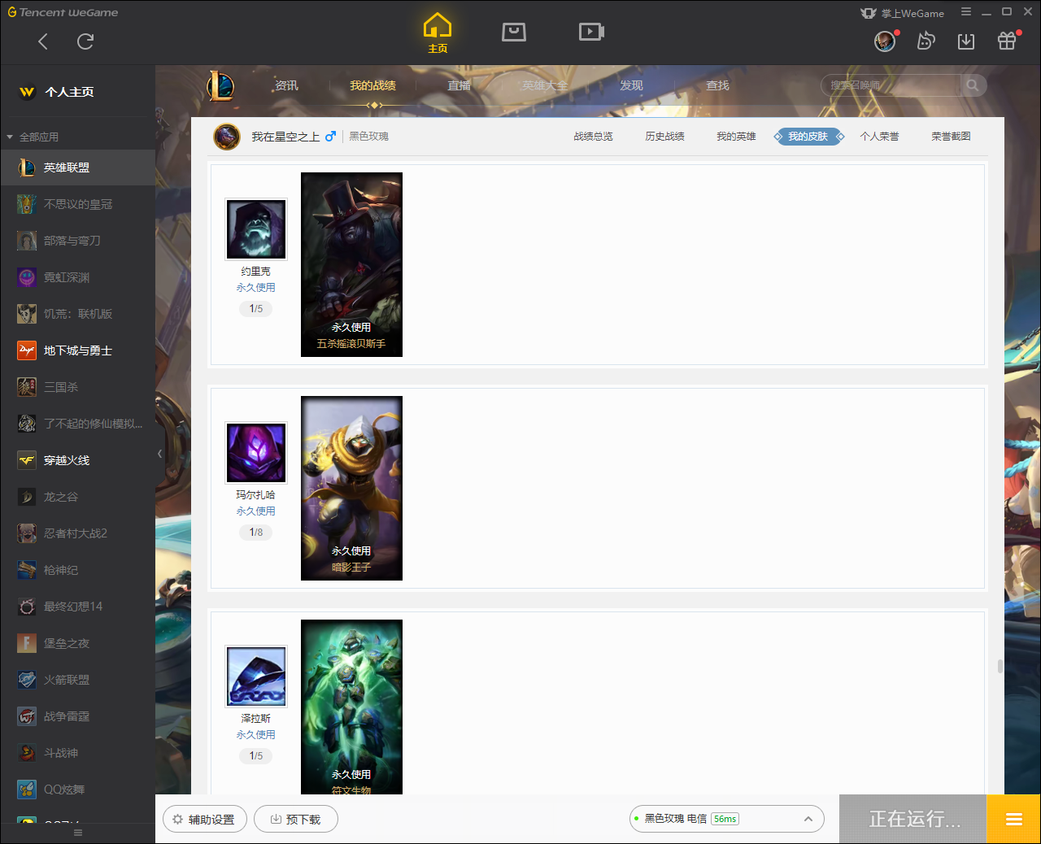Open the 龙之谷 game entry
1041x844 pixels.
pyautogui.click(x=78, y=497)
